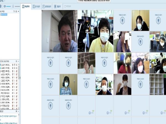Image resolution: width=166 pixels, height=124 pixels.
Task: Select video of person in front of empty shelves
Action: [86, 63]
